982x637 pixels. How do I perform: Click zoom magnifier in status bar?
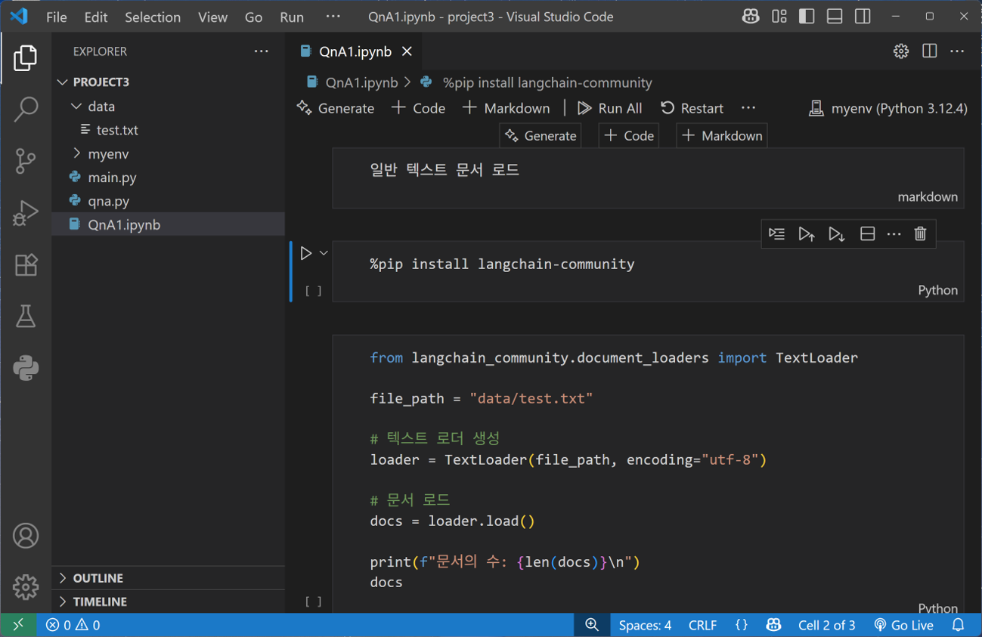click(592, 625)
